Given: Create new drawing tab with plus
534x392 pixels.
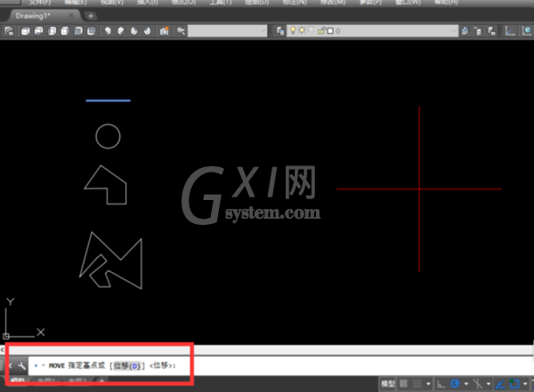Looking at the screenshot, I should [x=91, y=16].
